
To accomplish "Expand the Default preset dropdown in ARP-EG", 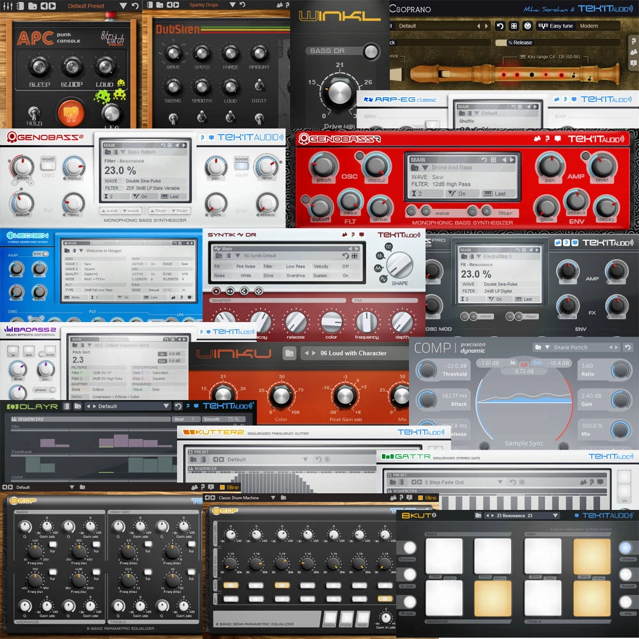I will coord(476,113).
